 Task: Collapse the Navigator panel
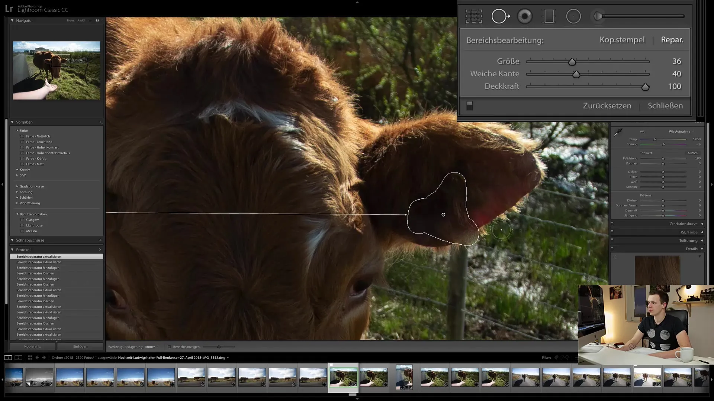pyautogui.click(x=12, y=20)
